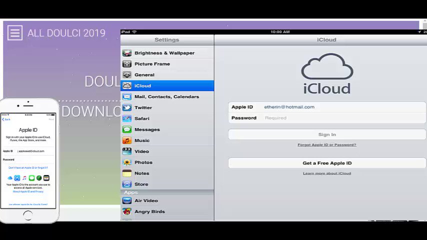Open Messages settings row
427x240 pixels.
point(167,129)
